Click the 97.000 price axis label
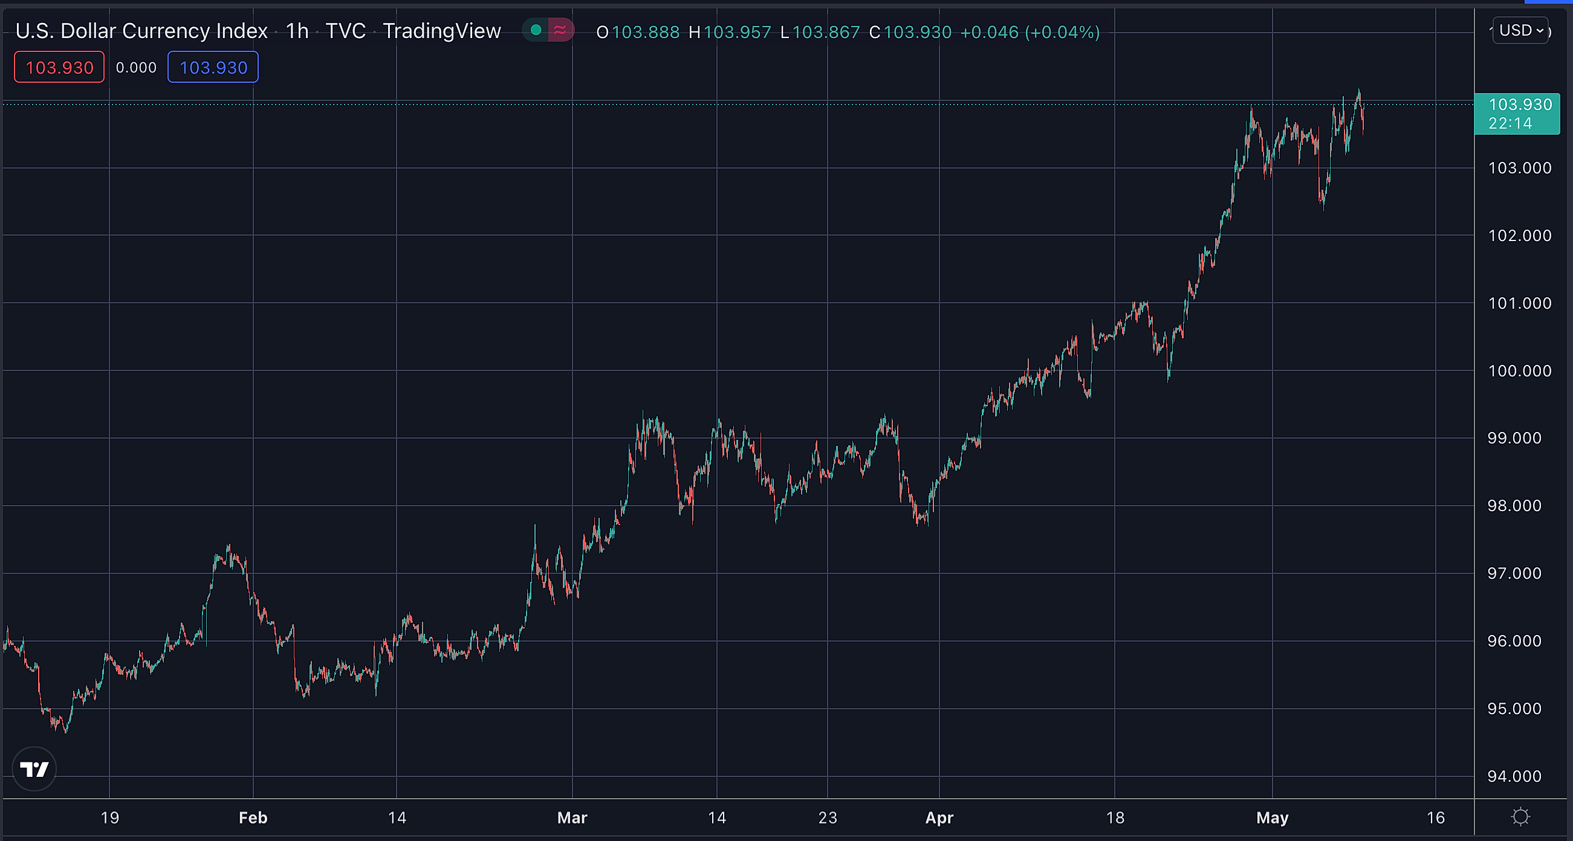This screenshot has height=841, width=1573. pos(1514,574)
